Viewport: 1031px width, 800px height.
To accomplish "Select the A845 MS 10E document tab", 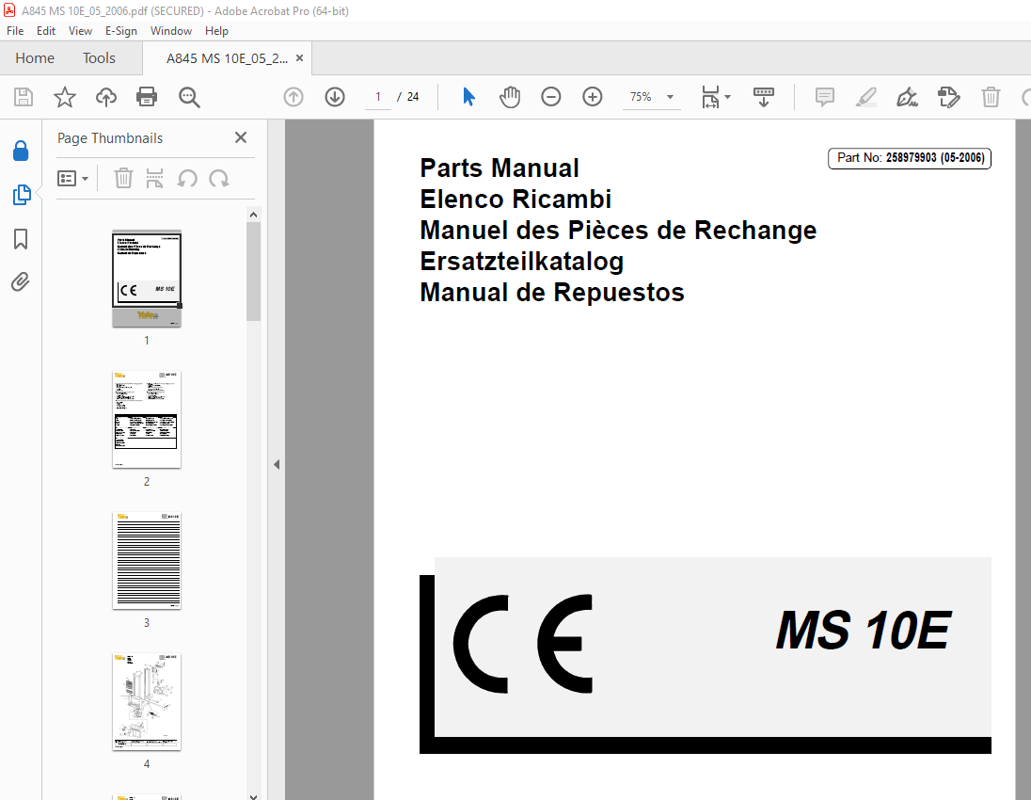I will 227,58.
